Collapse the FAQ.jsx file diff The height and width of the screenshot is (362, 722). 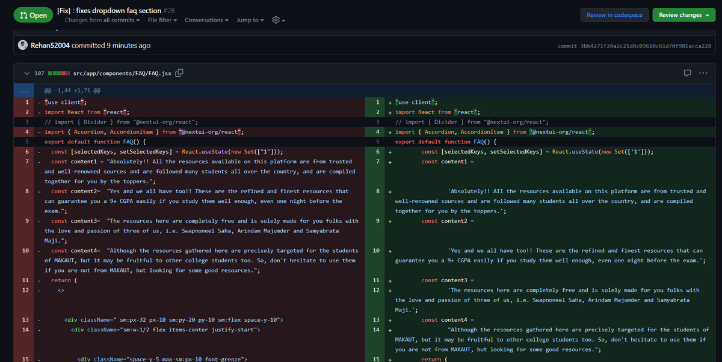pyautogui.click(x=26, y=73)
